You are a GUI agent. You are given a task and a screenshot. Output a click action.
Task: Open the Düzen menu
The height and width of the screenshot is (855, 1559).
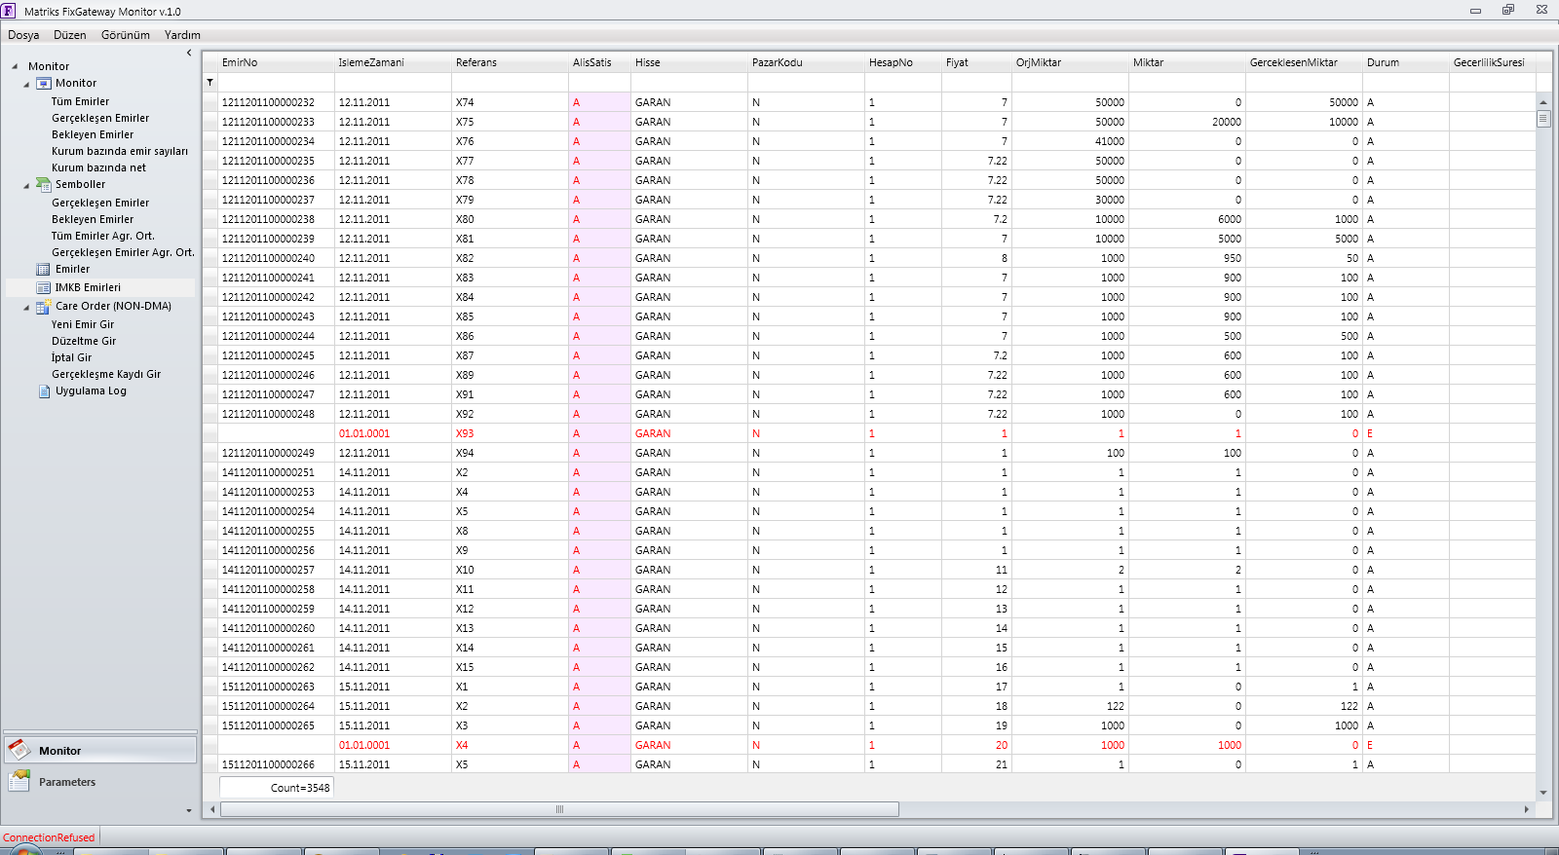point(69,35)
